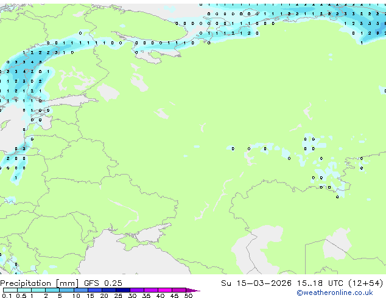Click the 0.1–0.5 mm palest legend swatch
386x298 pixels.
click(x=10, y=290)
